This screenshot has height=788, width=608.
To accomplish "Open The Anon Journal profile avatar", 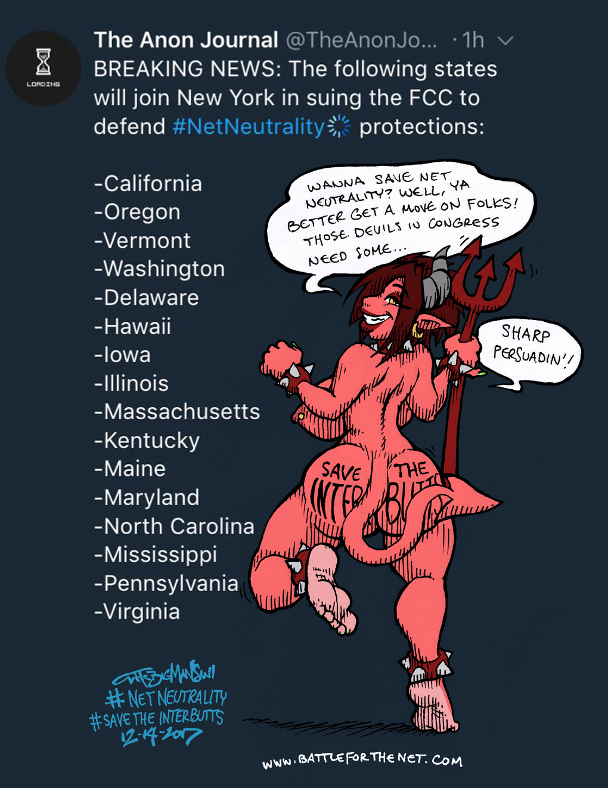I will point(44,69).
